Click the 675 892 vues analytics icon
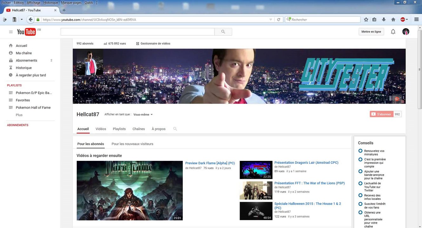The width and height of the screenshot is (422, 228). coord(105,43)
